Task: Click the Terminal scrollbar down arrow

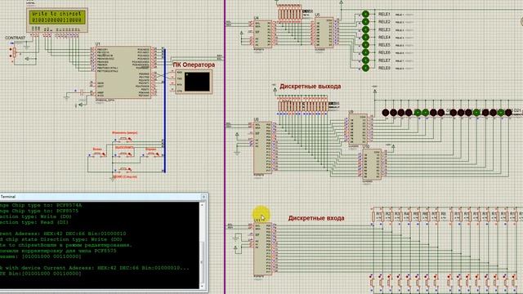Action: coord(202,286)
